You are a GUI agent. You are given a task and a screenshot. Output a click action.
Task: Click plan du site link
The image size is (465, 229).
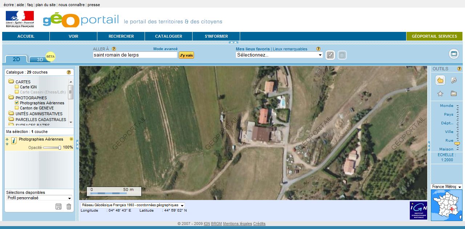pos(45,5)
